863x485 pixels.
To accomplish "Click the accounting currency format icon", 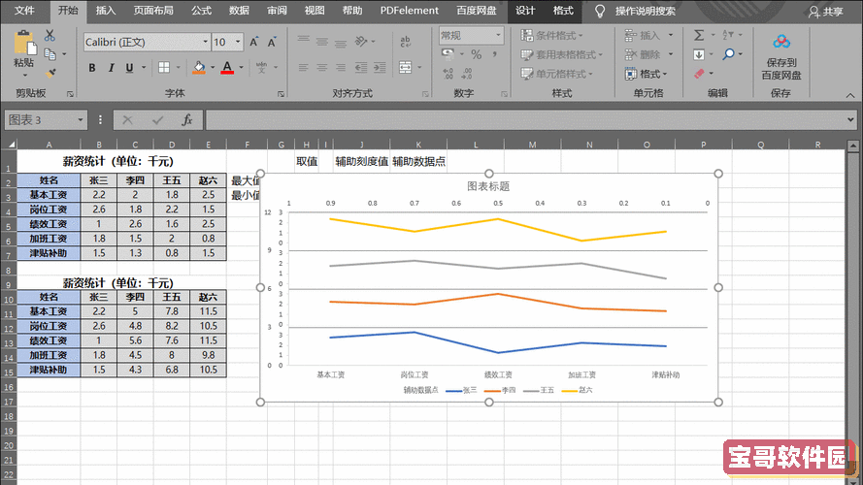I will pos(448,54).
